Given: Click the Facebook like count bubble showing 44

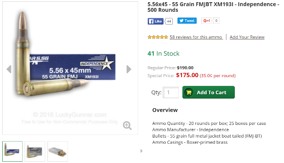Looking at the screenshot, I should (x=169, y=21).
